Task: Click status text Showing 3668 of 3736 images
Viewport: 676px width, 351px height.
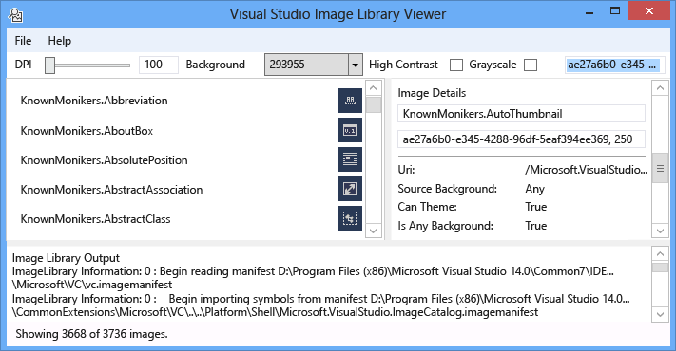Action: coord(91,334)
